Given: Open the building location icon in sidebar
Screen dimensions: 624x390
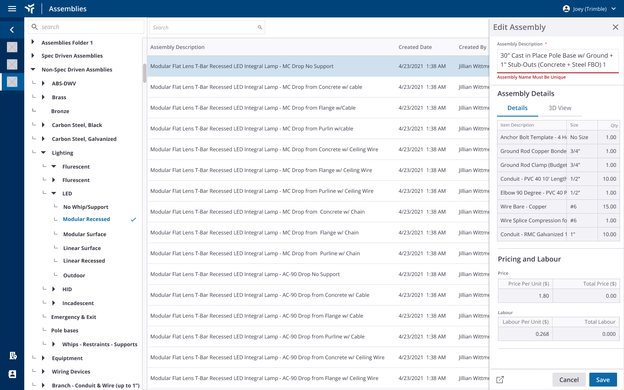Looking at the screenshot, I should pyautogui.click(x=13, y=356).
